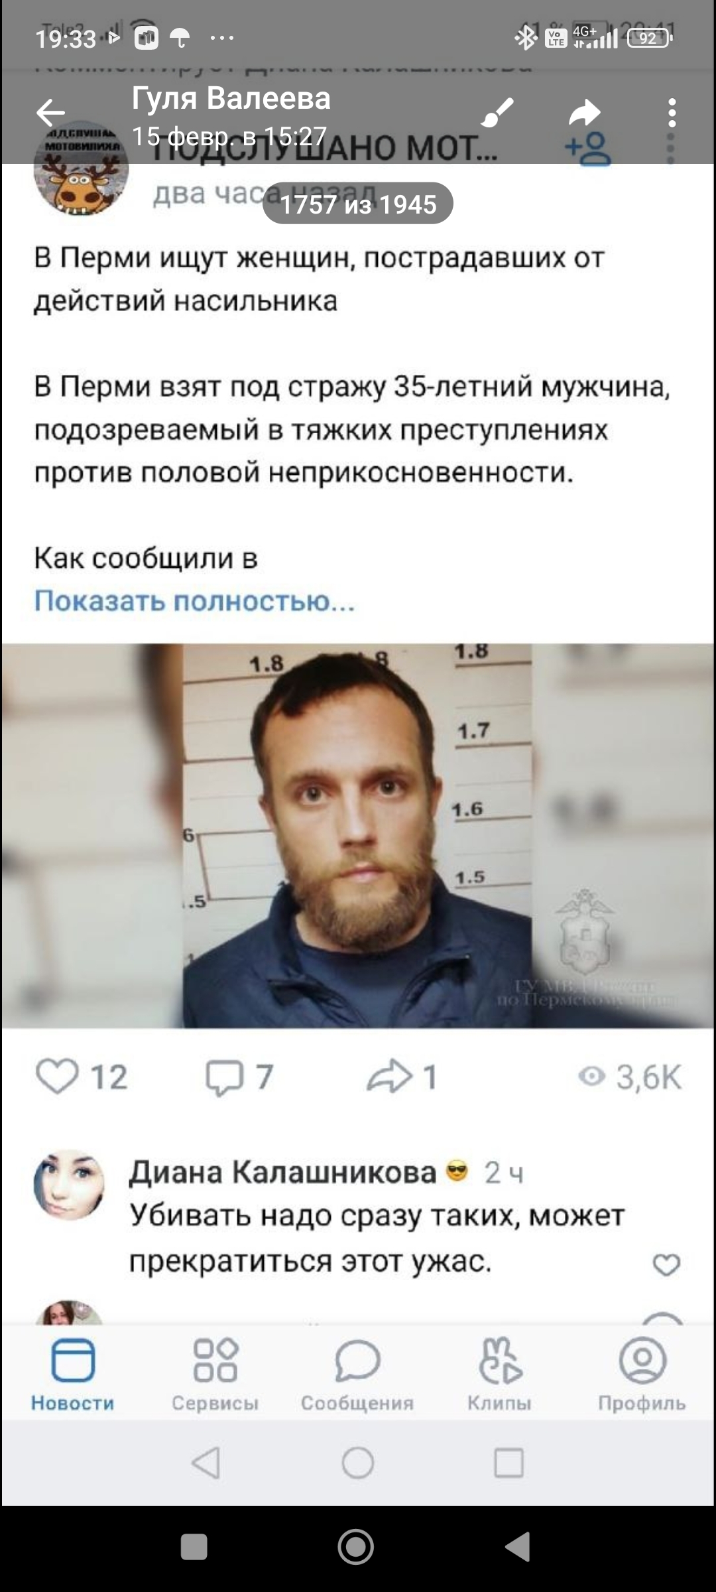Open Гуля Валеева author name
Image resolution: width=716 pixels, height=1592 pixels.
(x=231, y=98)
